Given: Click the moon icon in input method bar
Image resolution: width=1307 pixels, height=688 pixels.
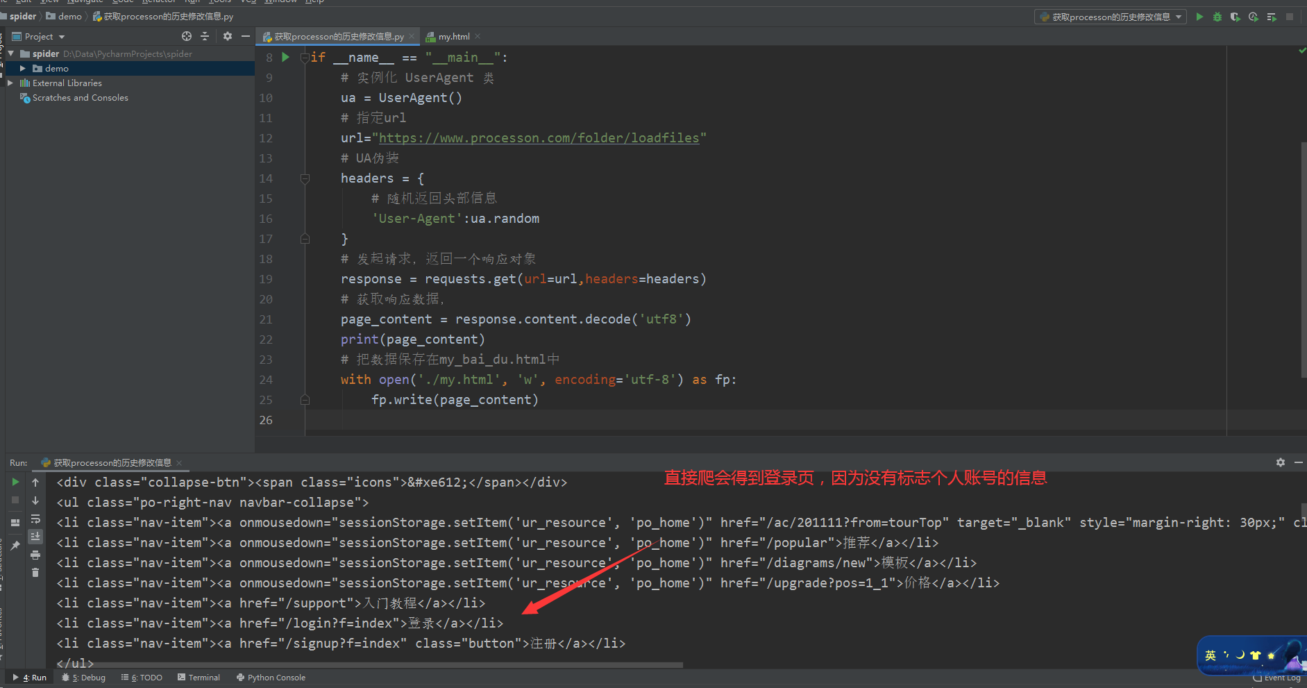Looking at the screenshot, I should coord(1240,655).
